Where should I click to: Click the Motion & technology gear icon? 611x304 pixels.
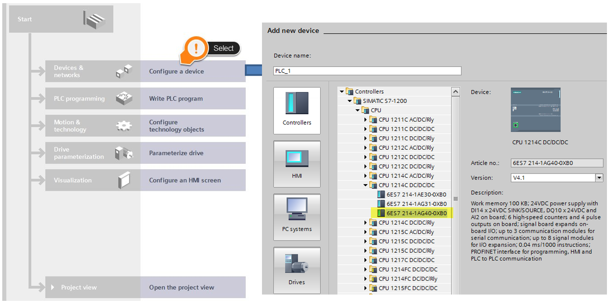124,126
